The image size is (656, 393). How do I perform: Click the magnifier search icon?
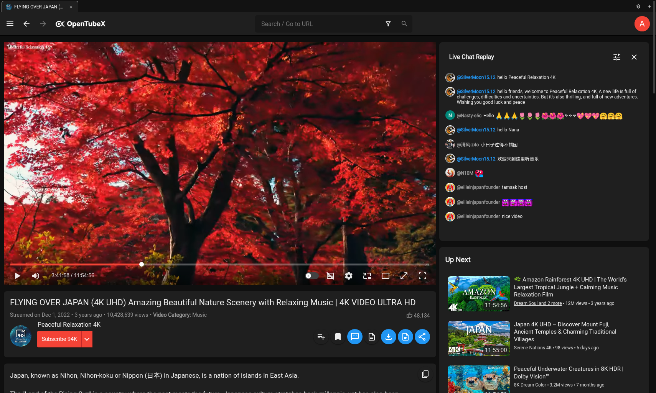point(404,24)
